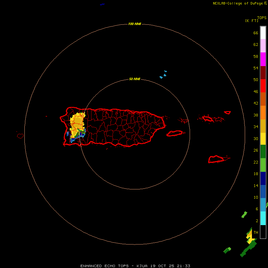Click the orange 38 kft legend swatch
The width and height of the screenshot is (268, 268).
pyautogui.click(x=263, y=113)
